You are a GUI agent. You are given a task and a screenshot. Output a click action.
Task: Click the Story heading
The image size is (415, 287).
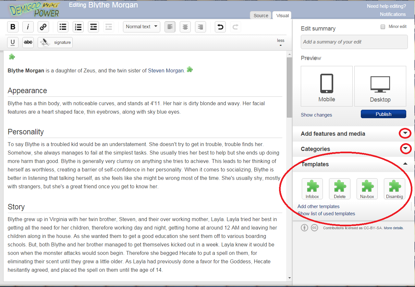click(x=16, y=207)
